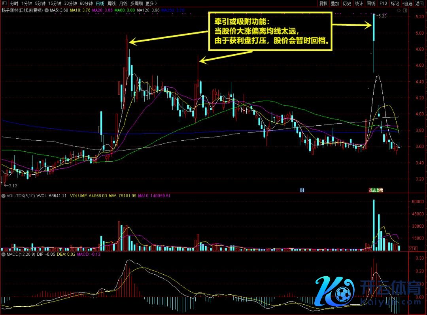Open the 复权 adjustment options
Screen dimensions: 427x315
[323, 3]
